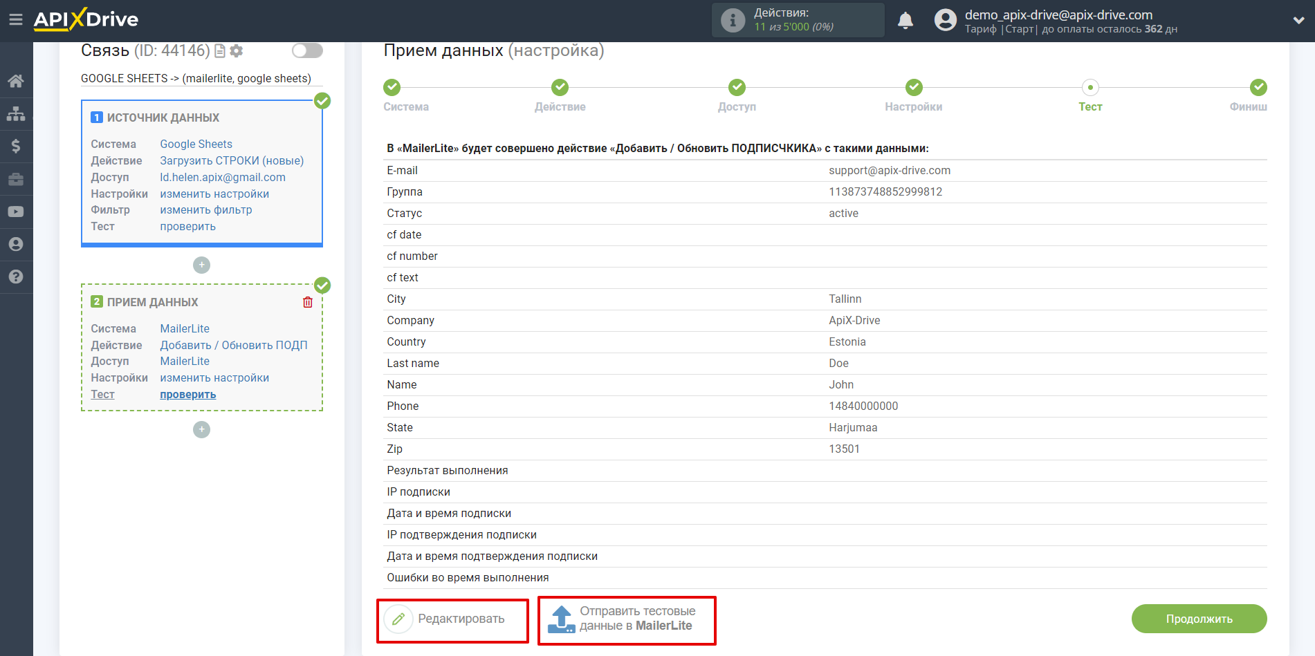This screenshot has width=1315, height=656.
Task: Expand the account dropdown chevron
Action: click(x=1298, y=21)
